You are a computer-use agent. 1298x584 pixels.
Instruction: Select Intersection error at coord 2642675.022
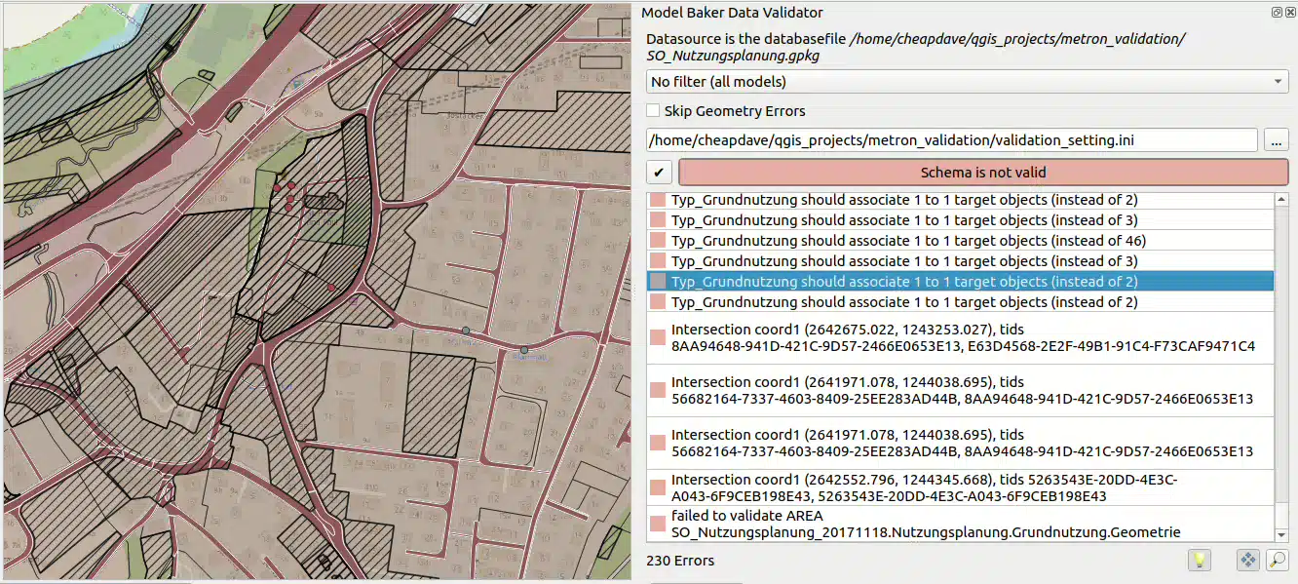point(962,338)
